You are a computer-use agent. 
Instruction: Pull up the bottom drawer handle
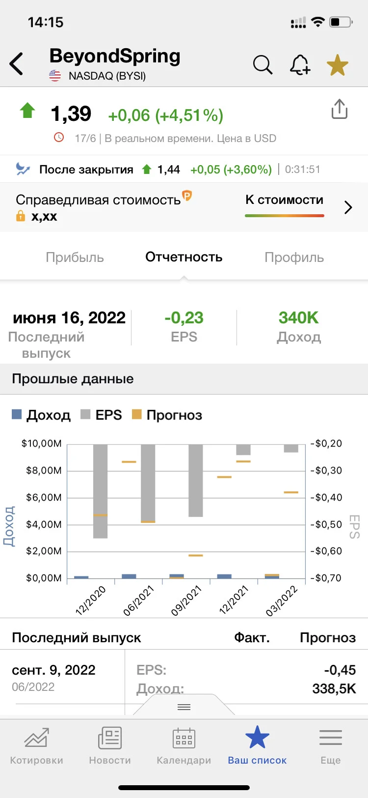click(184, 707)
